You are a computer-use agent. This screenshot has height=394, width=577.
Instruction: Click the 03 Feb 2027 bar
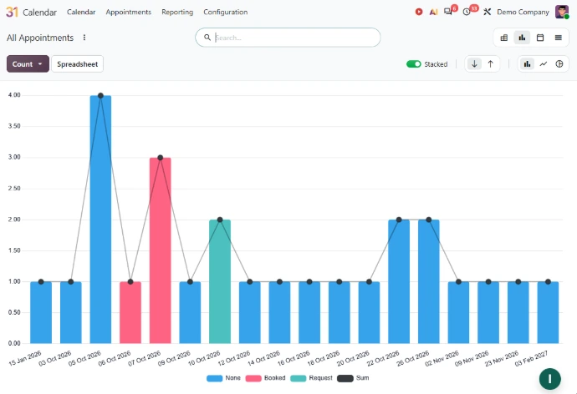click(x=548, y=313)
